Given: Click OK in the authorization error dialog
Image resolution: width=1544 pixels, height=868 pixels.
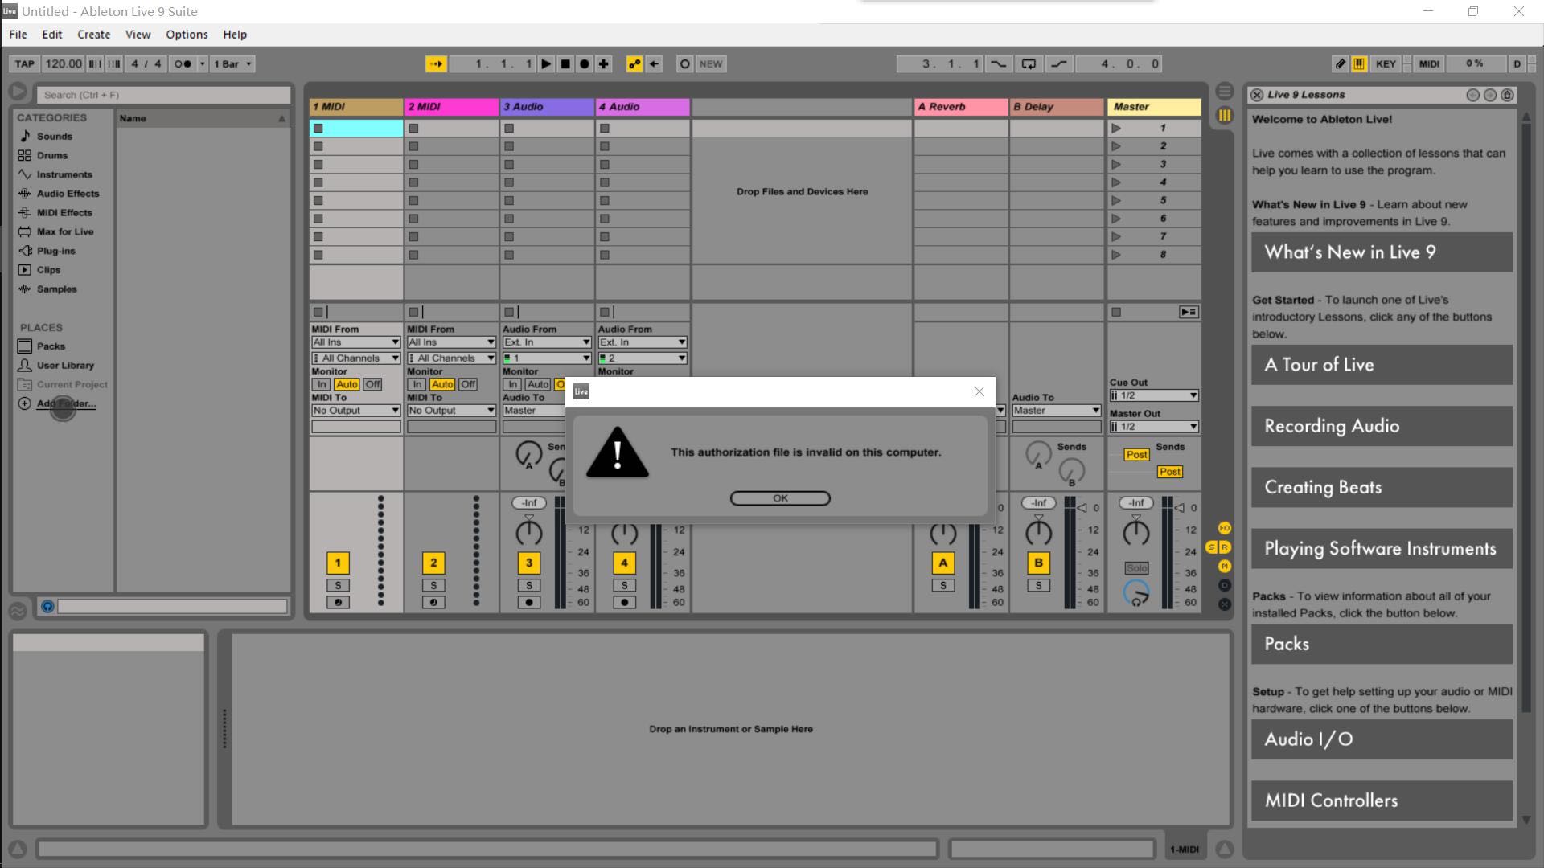Looking at the screenshot, I should coord(779,498).
